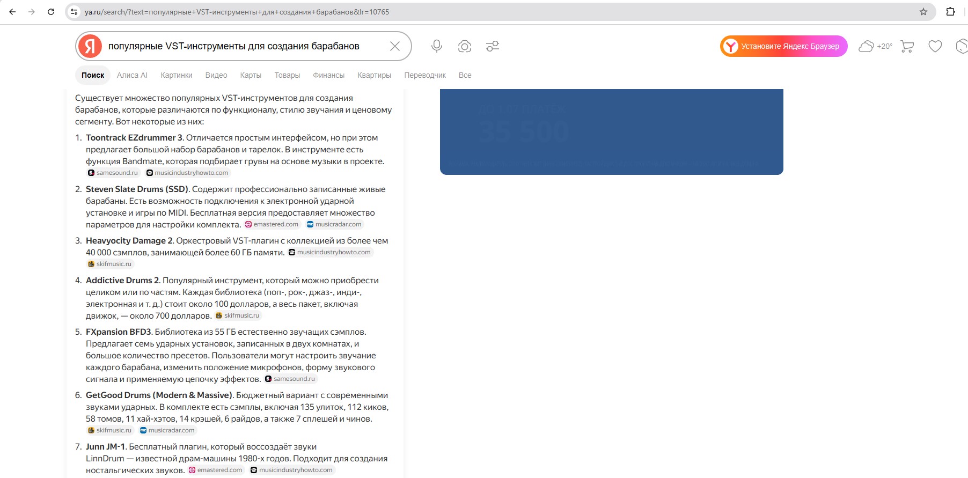Image resolution: width=968 pixels, height=478 pixels.
Task: Click the GetGood Drums (Modern & Massive) text
Action: tap(159, 395)
